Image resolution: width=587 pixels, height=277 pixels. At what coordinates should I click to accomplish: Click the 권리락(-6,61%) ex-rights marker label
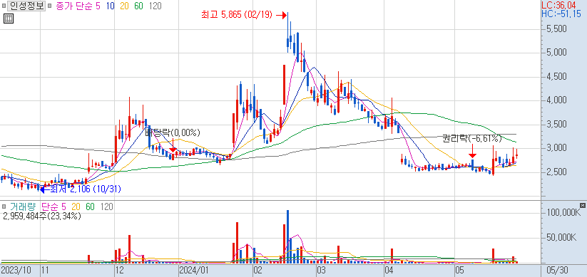pos(472,139)
